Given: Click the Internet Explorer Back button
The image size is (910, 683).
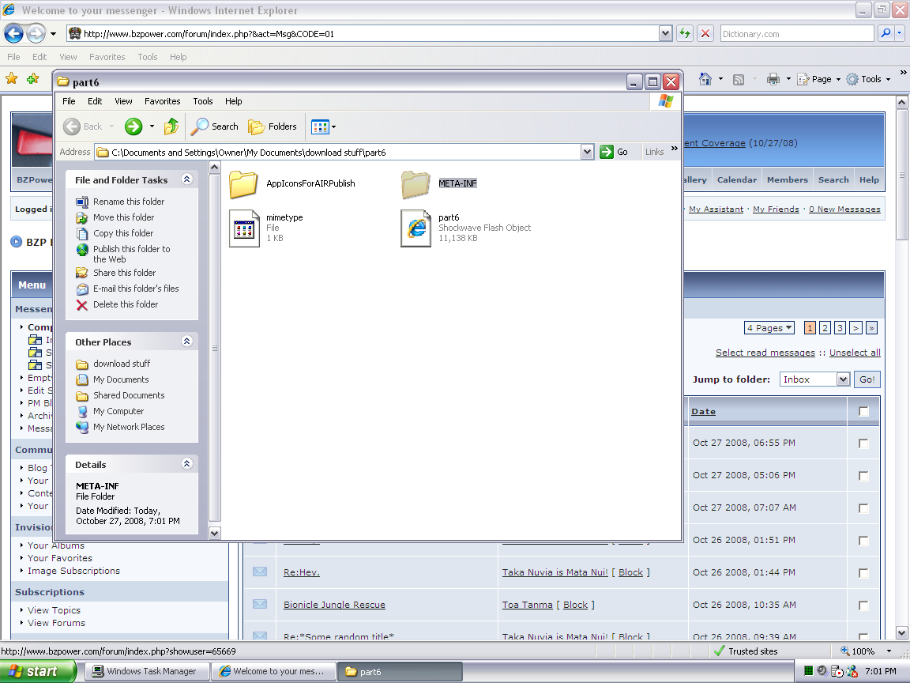Looking at the screenshot, I should [x=14, y=34].
